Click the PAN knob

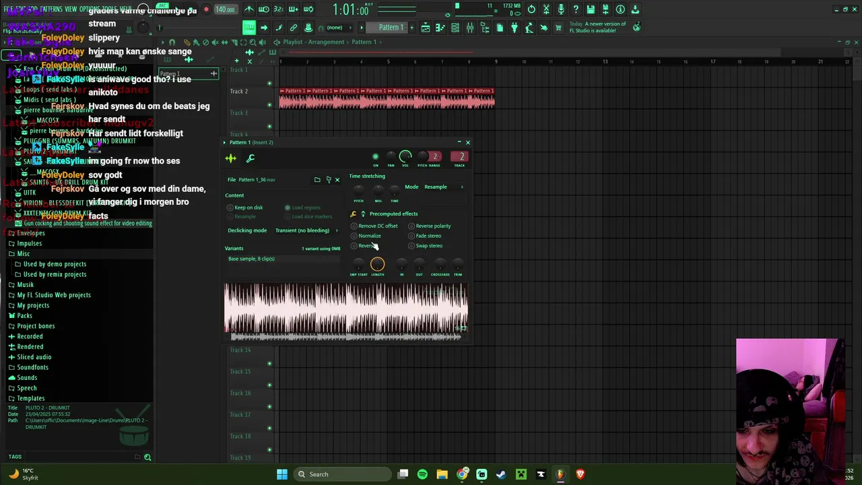click(x=391, y=157)
